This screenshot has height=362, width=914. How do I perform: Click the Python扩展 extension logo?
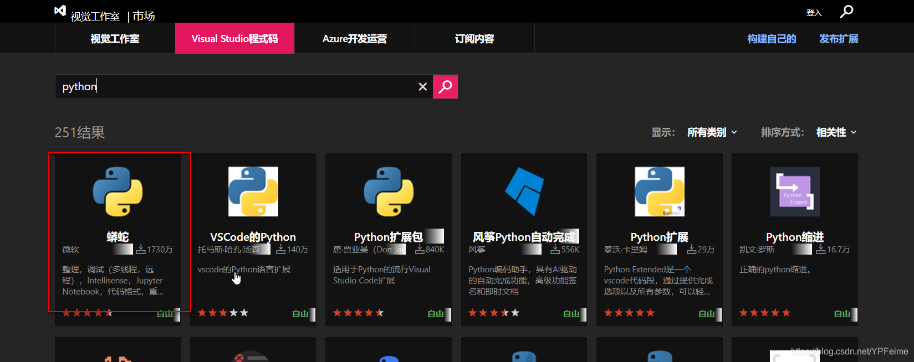point(660,192)
